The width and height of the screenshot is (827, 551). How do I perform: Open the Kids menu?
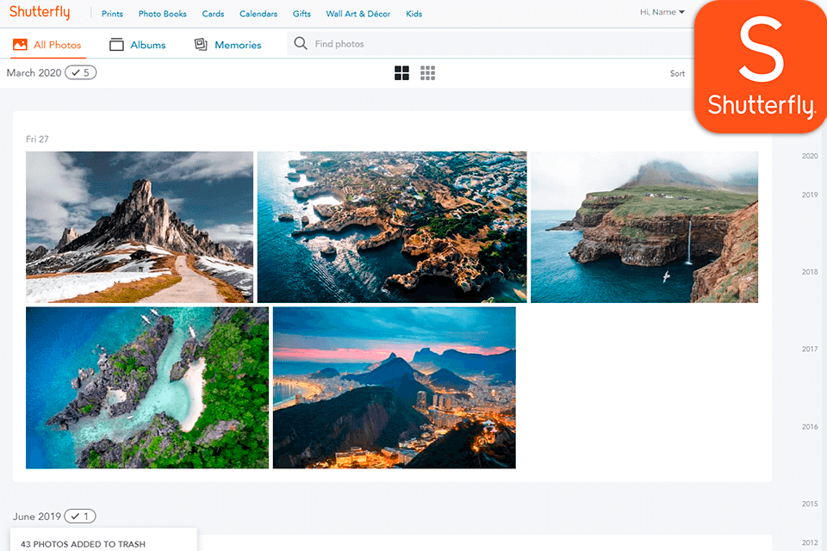414,14
